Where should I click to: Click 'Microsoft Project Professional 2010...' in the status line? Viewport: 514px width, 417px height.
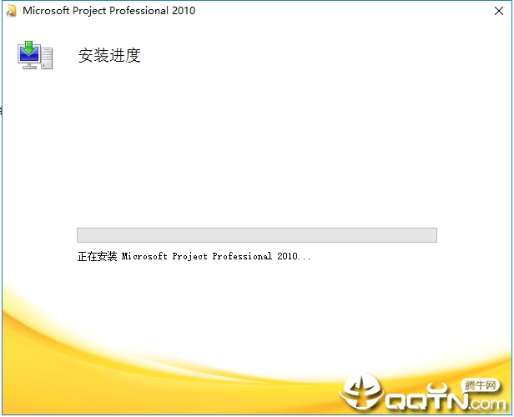(216, 257)
